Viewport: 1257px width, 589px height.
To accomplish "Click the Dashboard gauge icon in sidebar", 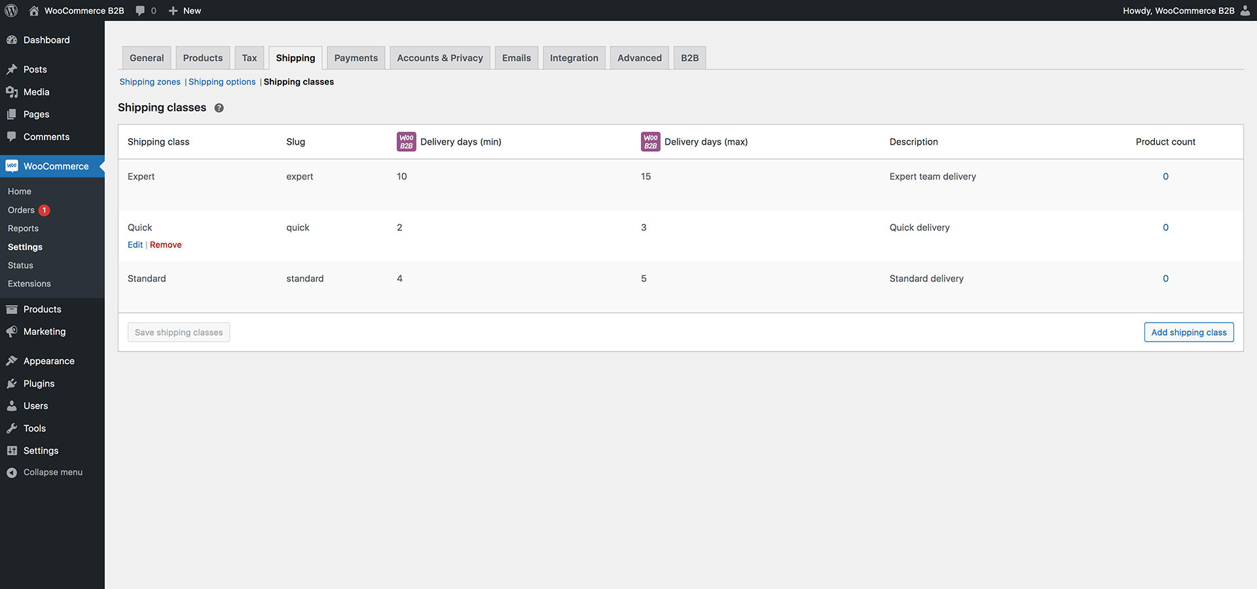I will coord(12,40).
